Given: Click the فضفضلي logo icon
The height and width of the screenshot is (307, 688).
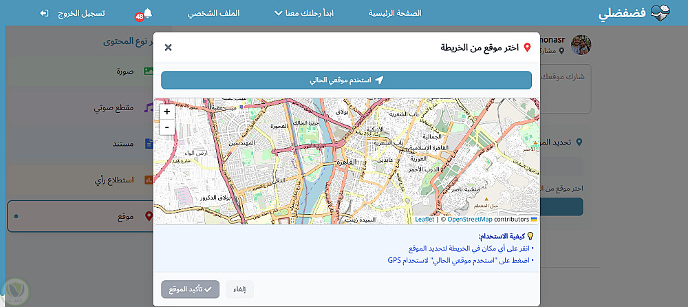Looking at the screenshot, I should pyautogui.click(x=660, y=13).
